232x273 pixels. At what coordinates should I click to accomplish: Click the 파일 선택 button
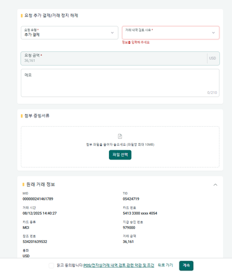(x=120, y=155)
